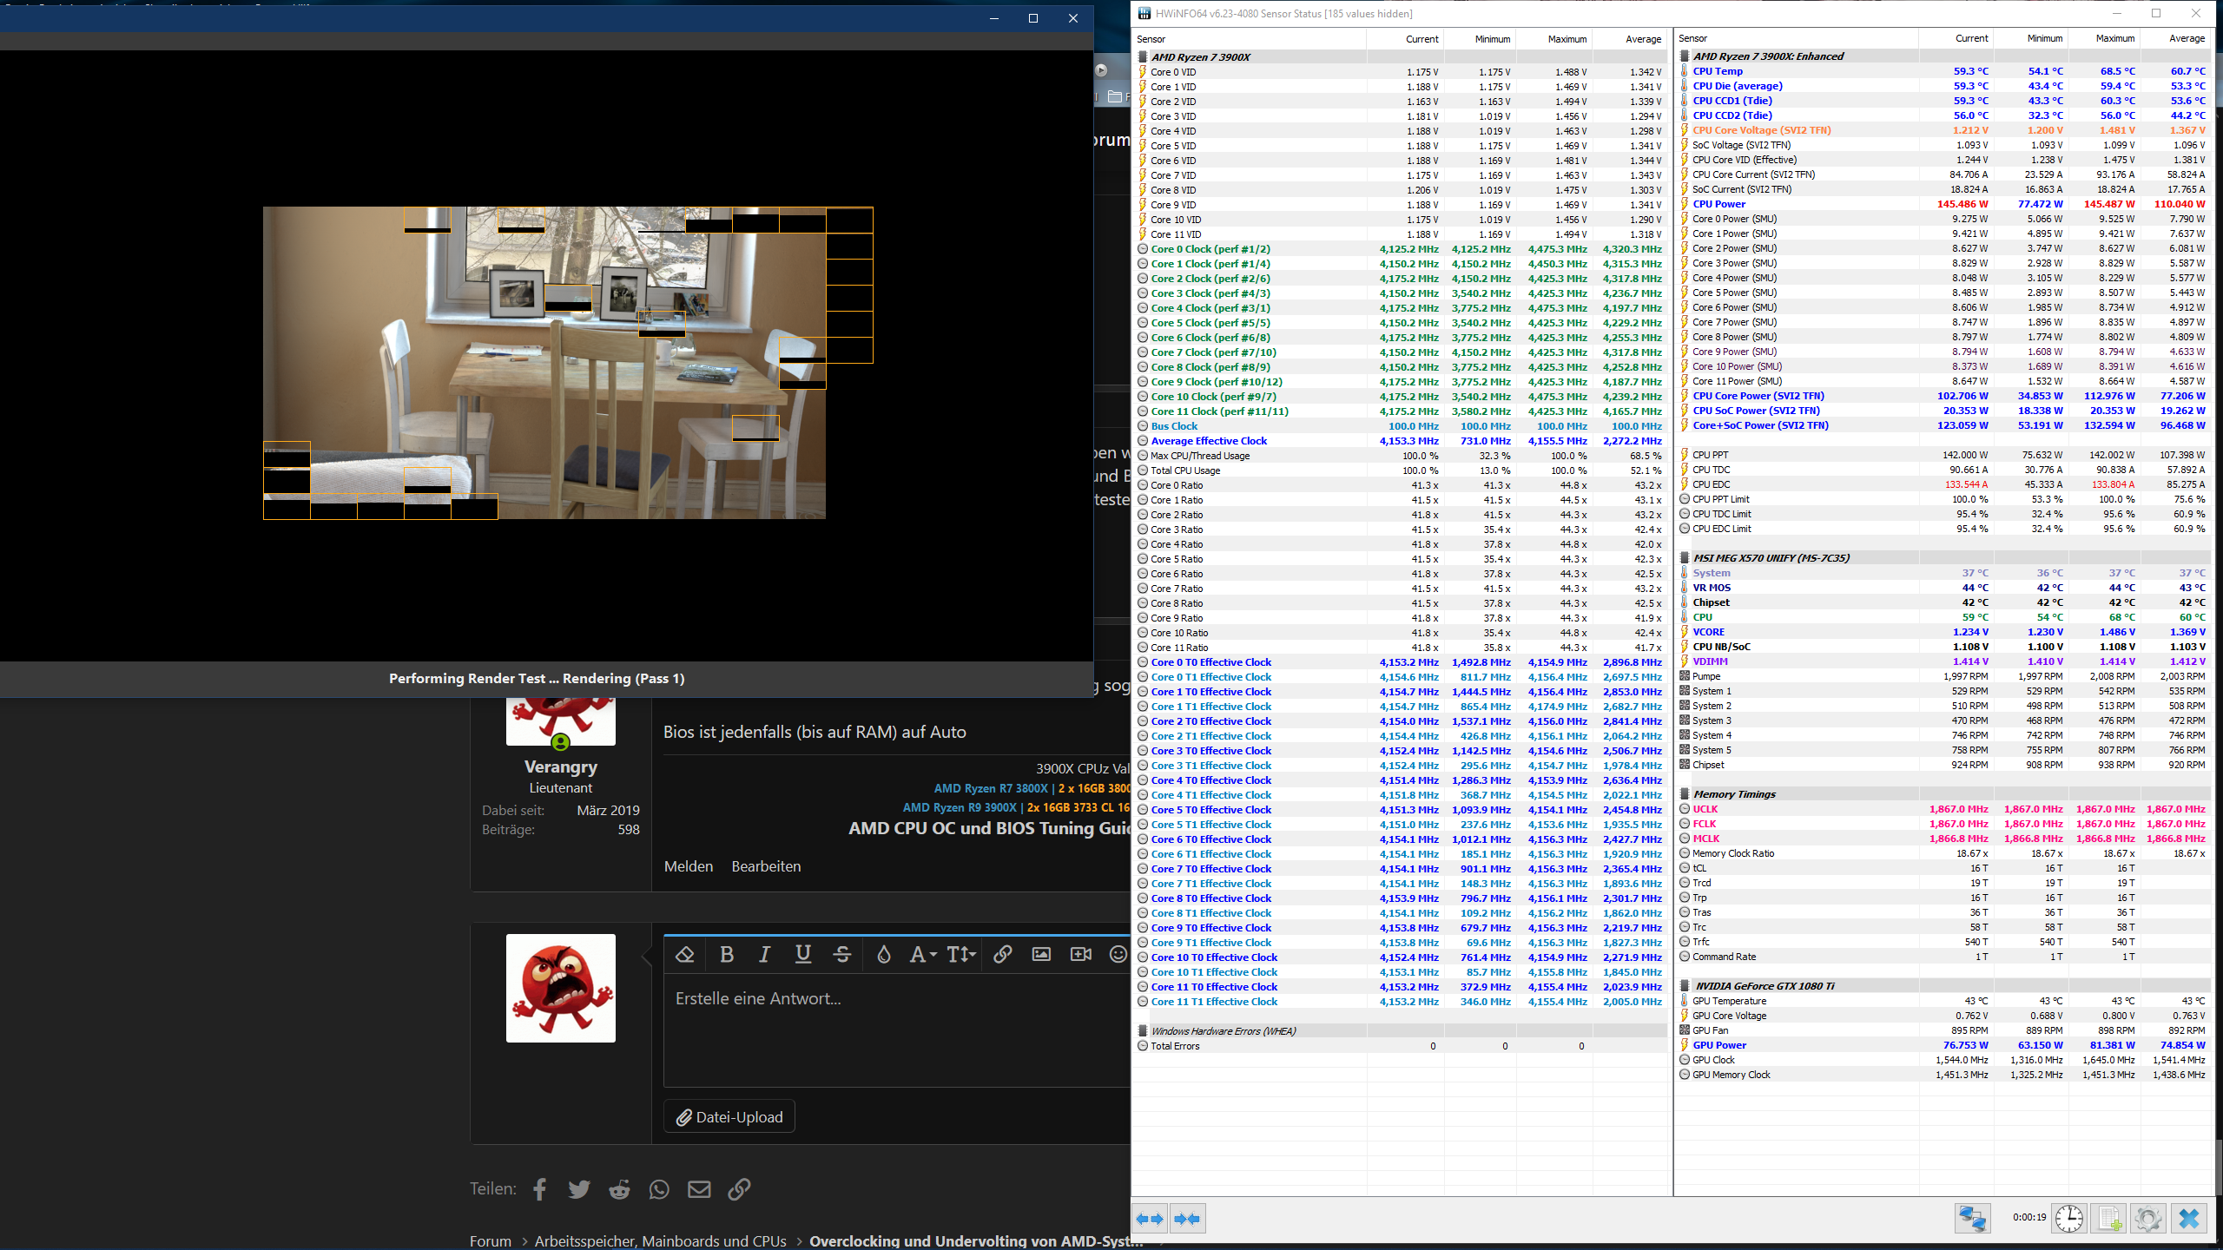Click the eraser remove-formatting icon
The image size is (2223, 1250).
click(684, 955)
